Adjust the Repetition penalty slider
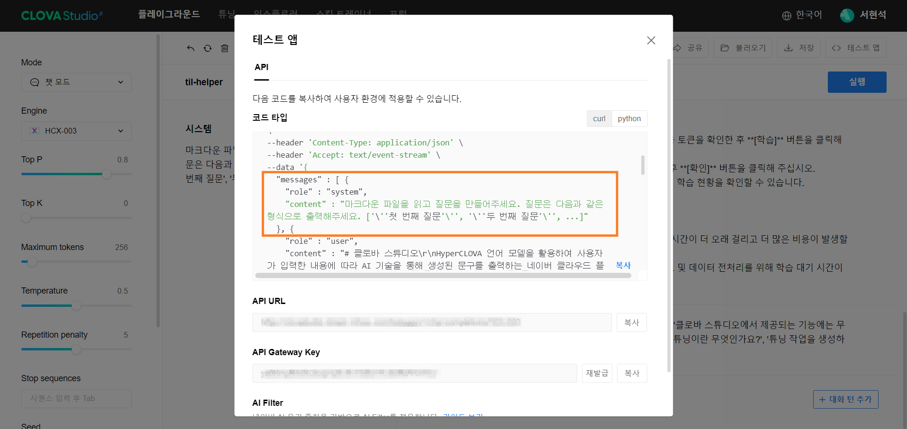Screen dimensions: 907x429 click(x=76, y=349)
